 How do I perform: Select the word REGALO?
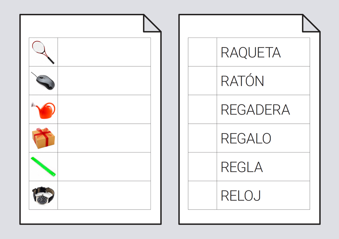coord(246,138)
